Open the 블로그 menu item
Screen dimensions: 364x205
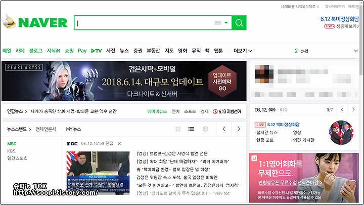[36, 51]
